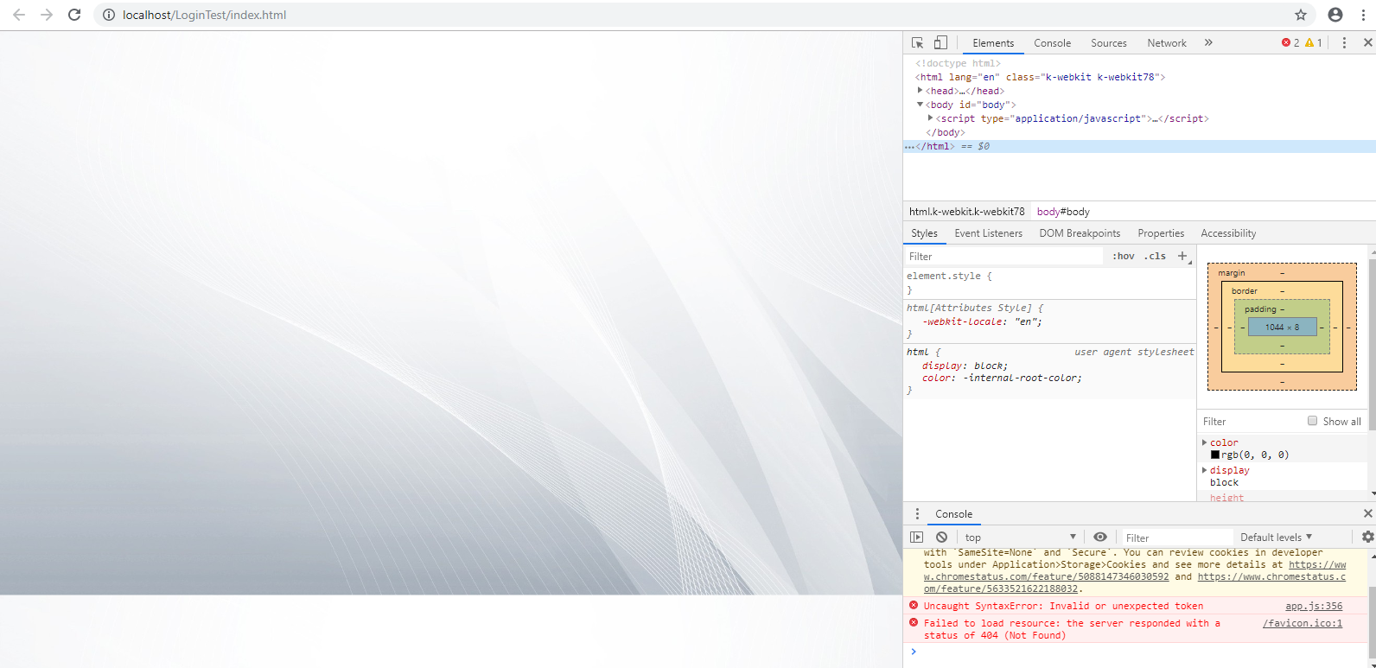Create a live expression with the eye icon
The image size is (1376, 668).
pyautogui.click(x=1099, y=537)
